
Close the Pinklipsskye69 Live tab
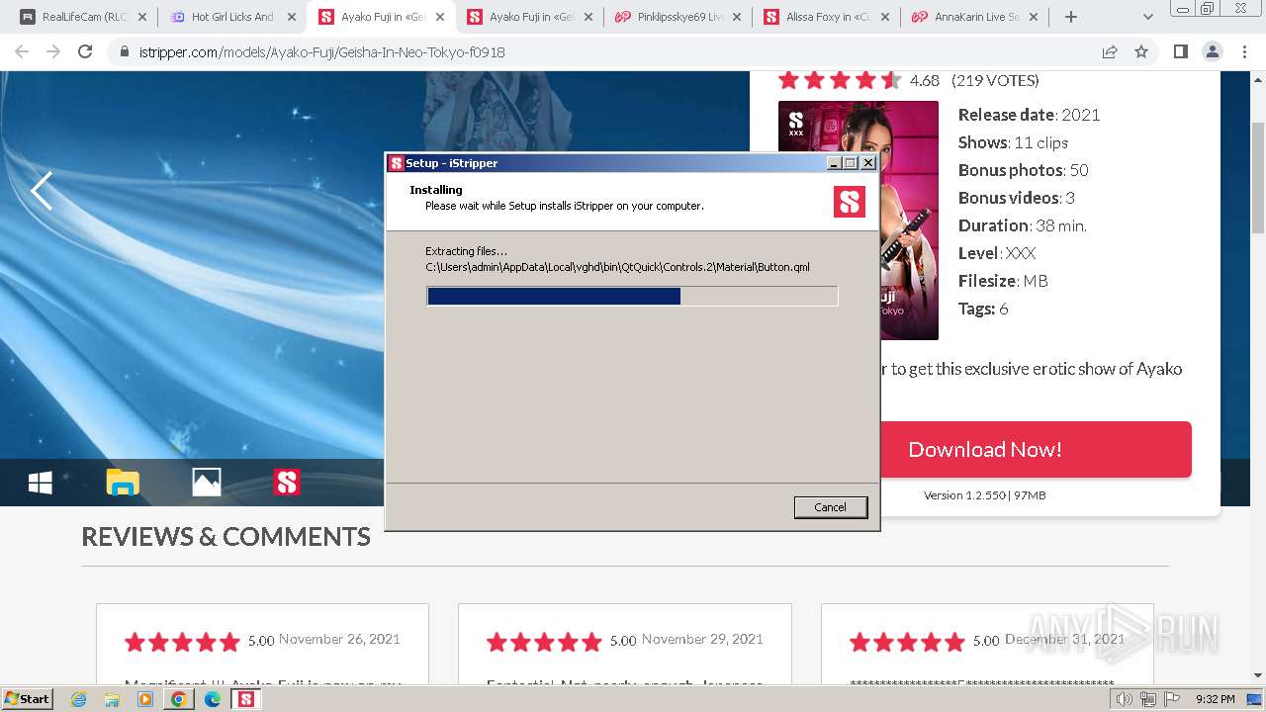click(737, 17)
